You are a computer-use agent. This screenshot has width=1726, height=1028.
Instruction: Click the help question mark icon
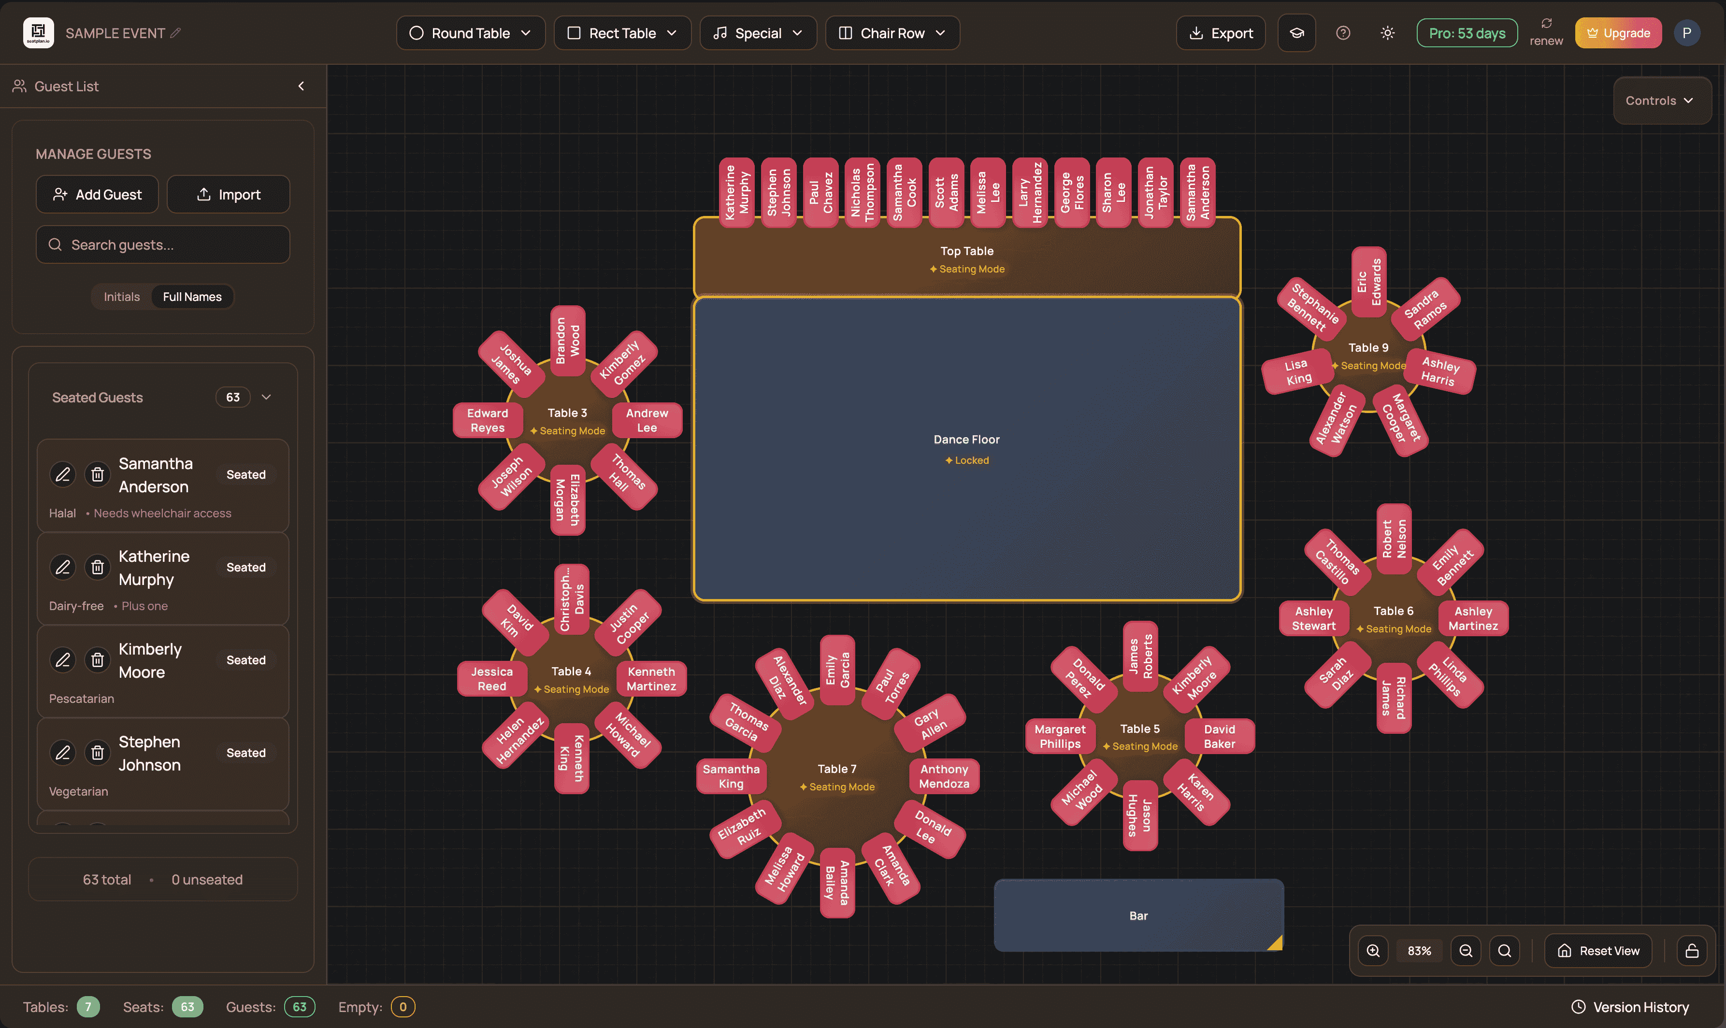1343,32
